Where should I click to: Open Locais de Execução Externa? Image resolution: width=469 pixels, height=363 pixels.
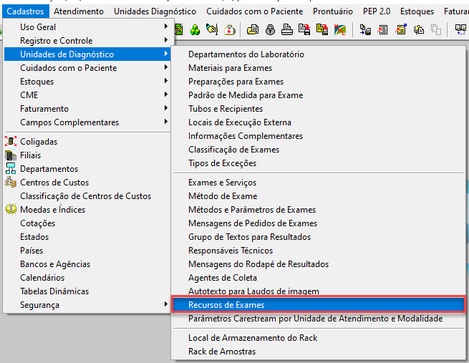(319, 122)
